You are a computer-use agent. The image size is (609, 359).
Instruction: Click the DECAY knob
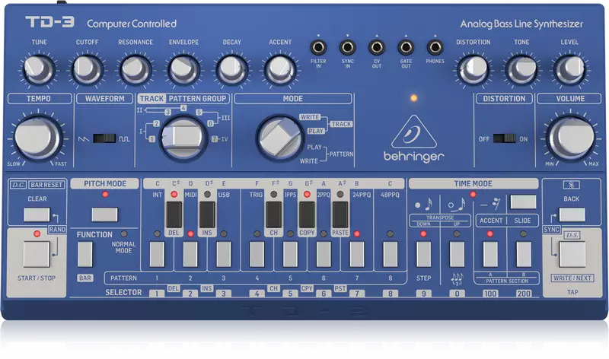[x=232, y=70]
